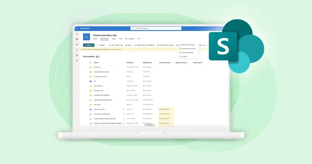Go to the Pages navigation tab
This screenshot has height=164, width=312.
coord(114,39)
